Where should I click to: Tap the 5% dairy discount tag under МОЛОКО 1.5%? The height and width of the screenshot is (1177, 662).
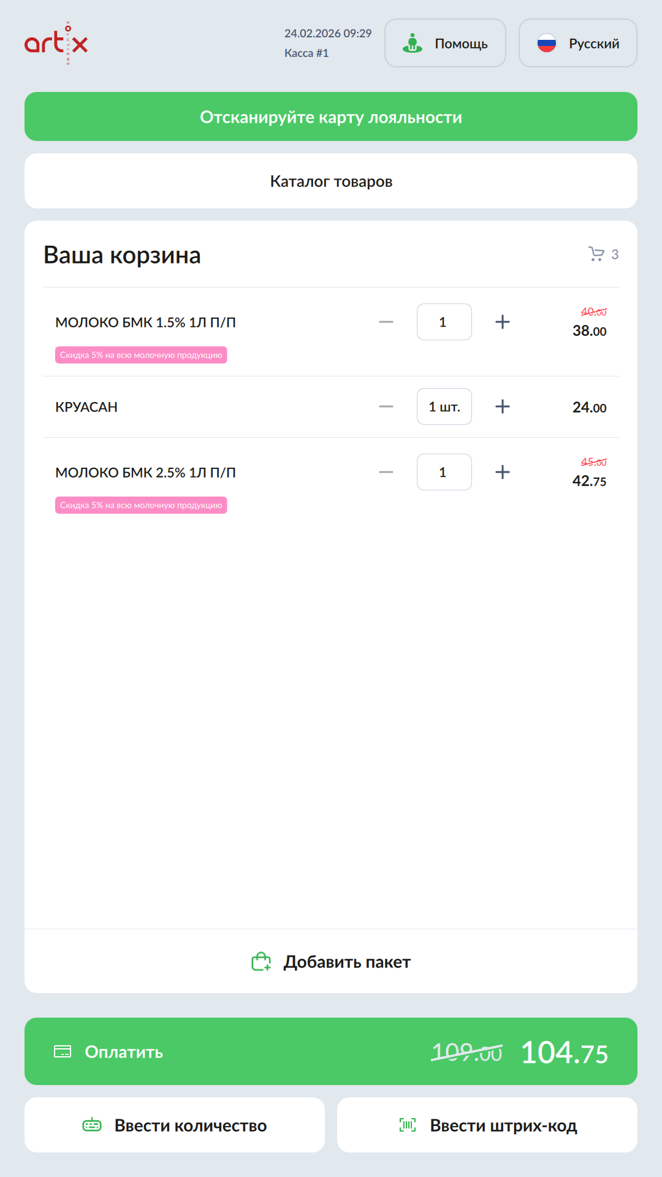point(141,355)
